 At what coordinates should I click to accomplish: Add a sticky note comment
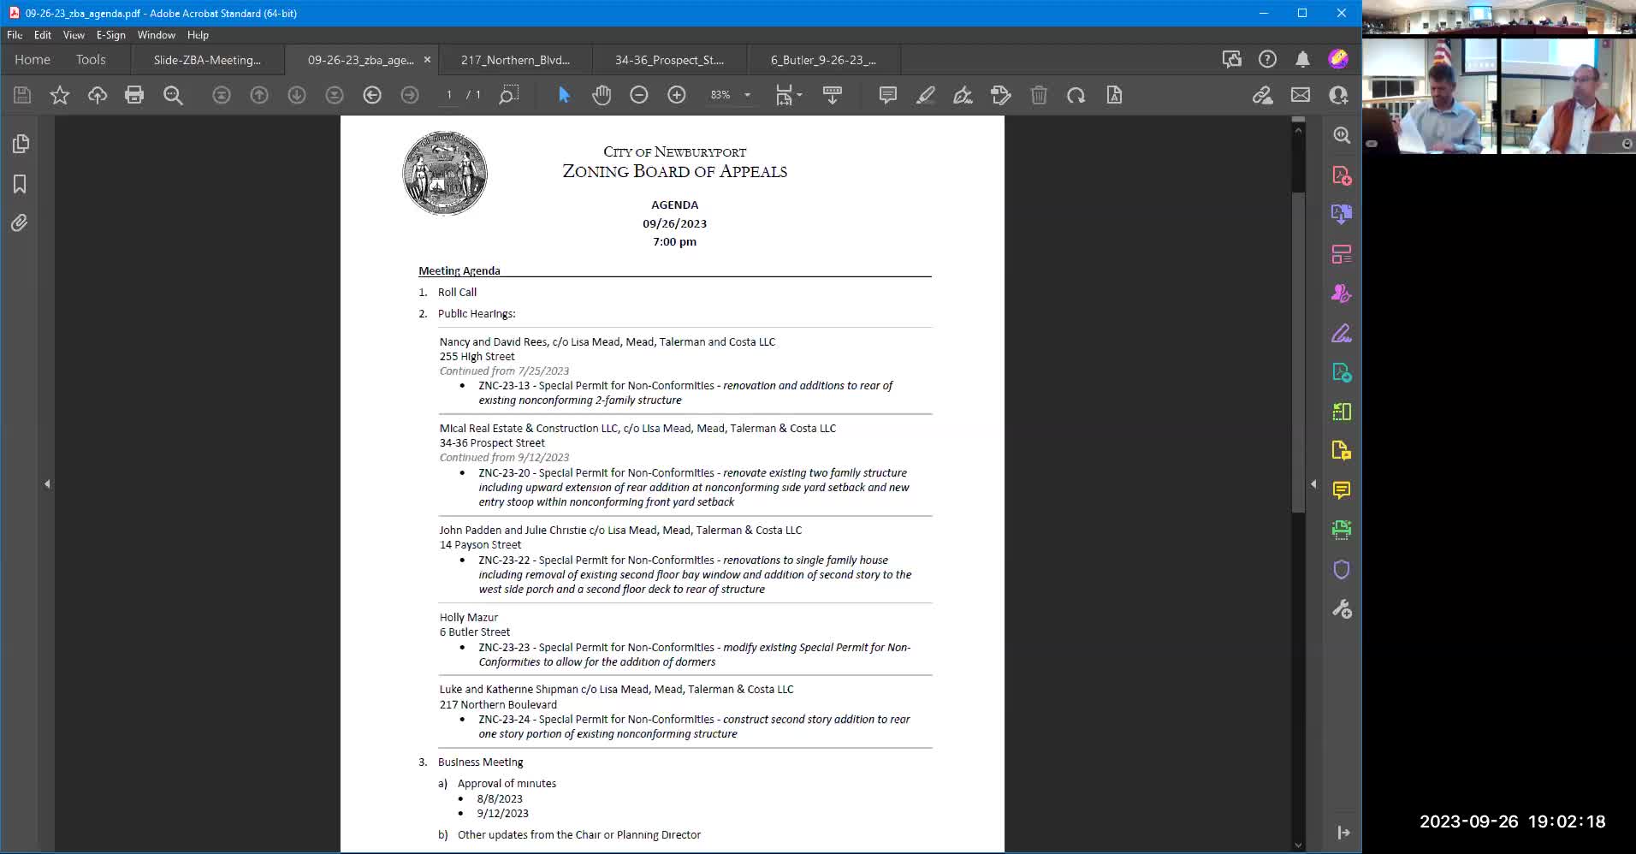[888, 95]
